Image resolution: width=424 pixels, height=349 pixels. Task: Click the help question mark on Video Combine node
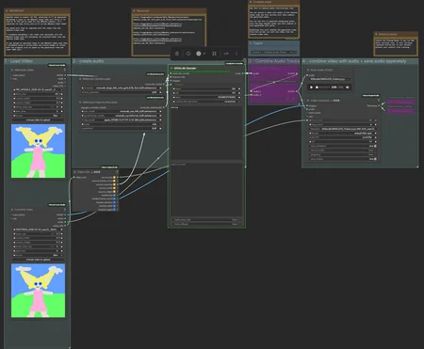pos(379,101)
